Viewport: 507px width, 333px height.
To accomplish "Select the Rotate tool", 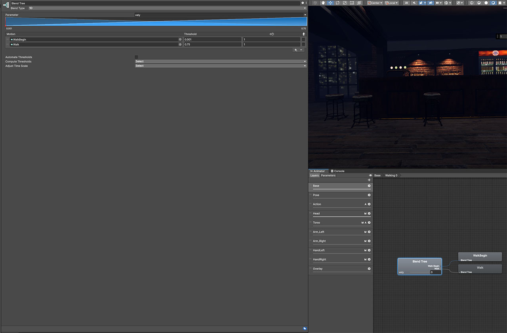I will (x=337, y=3).
